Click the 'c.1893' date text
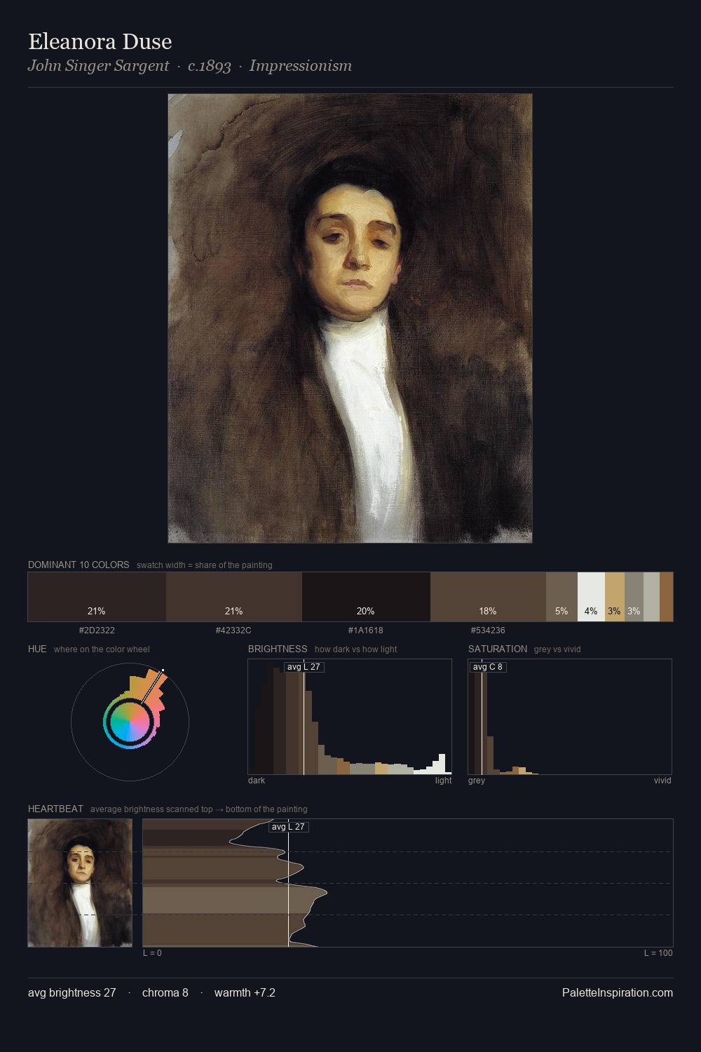This screenshot has width=701, height=1052. (210, 66)
